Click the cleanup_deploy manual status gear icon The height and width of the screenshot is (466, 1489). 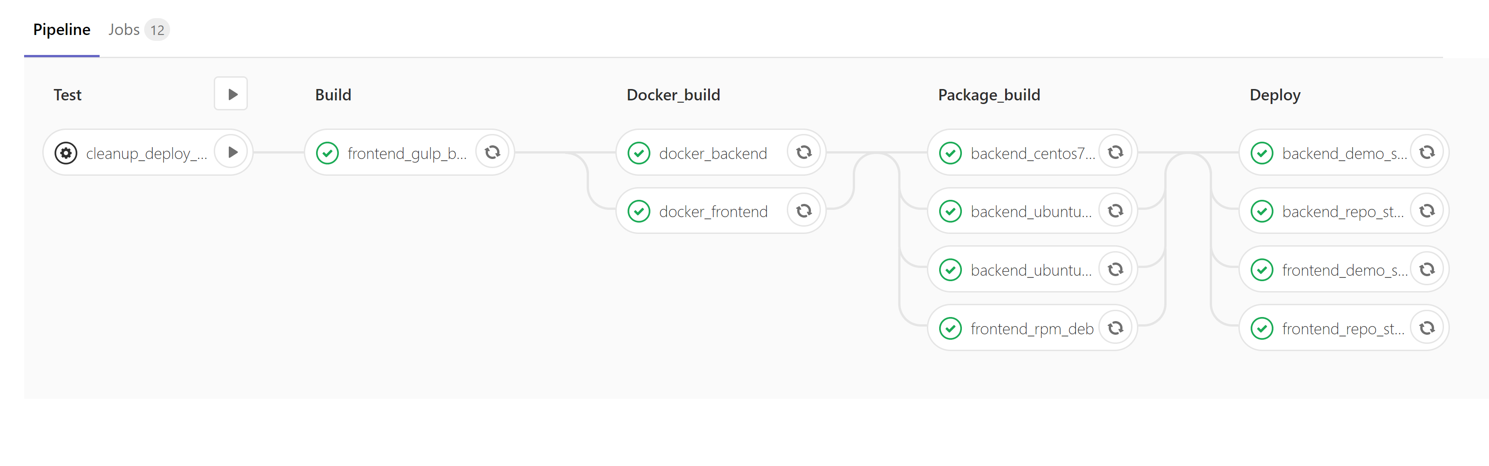coord(66,153)
